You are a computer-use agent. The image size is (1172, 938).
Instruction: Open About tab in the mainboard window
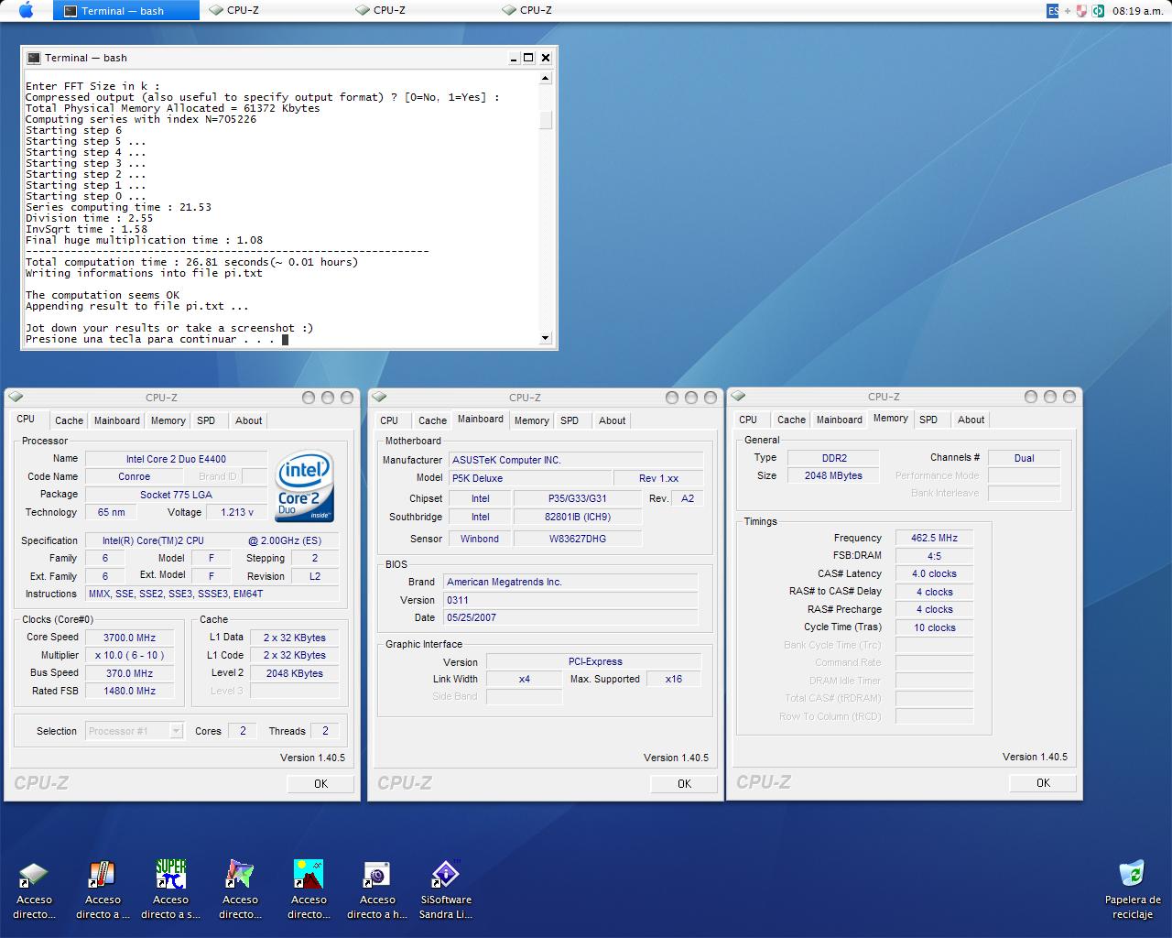tap(612, 420)
